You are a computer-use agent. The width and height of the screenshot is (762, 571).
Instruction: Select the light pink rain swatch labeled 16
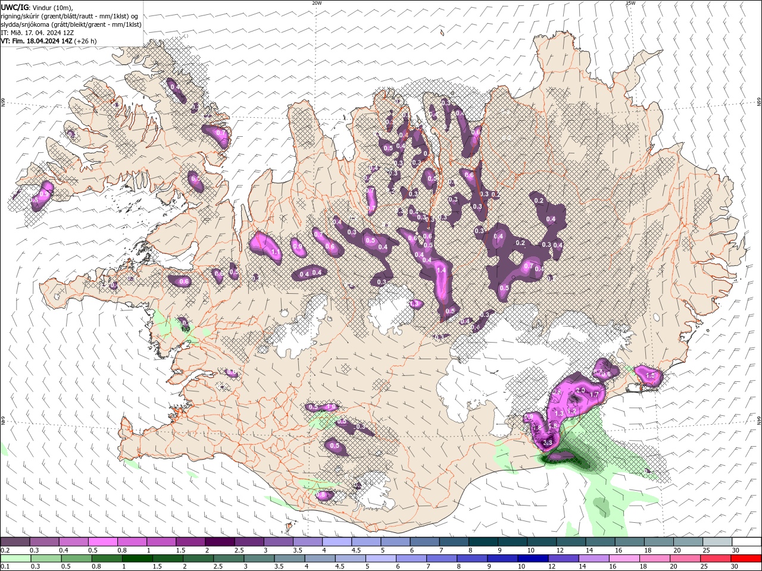click(x=624, y=559)
